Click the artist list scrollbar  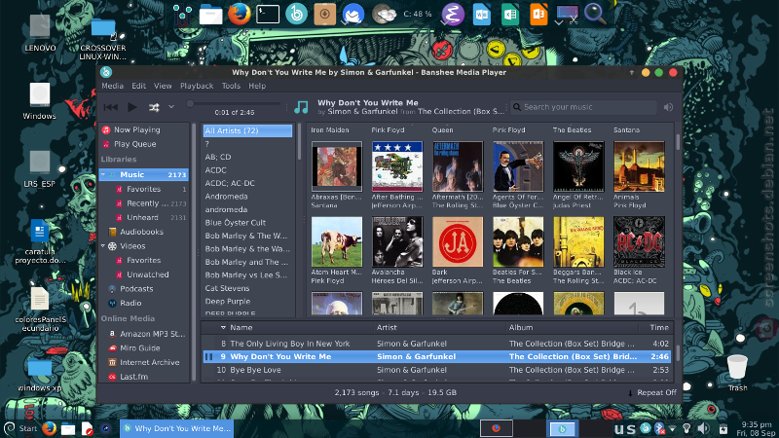pyautogui.click(x=299, y=142)
